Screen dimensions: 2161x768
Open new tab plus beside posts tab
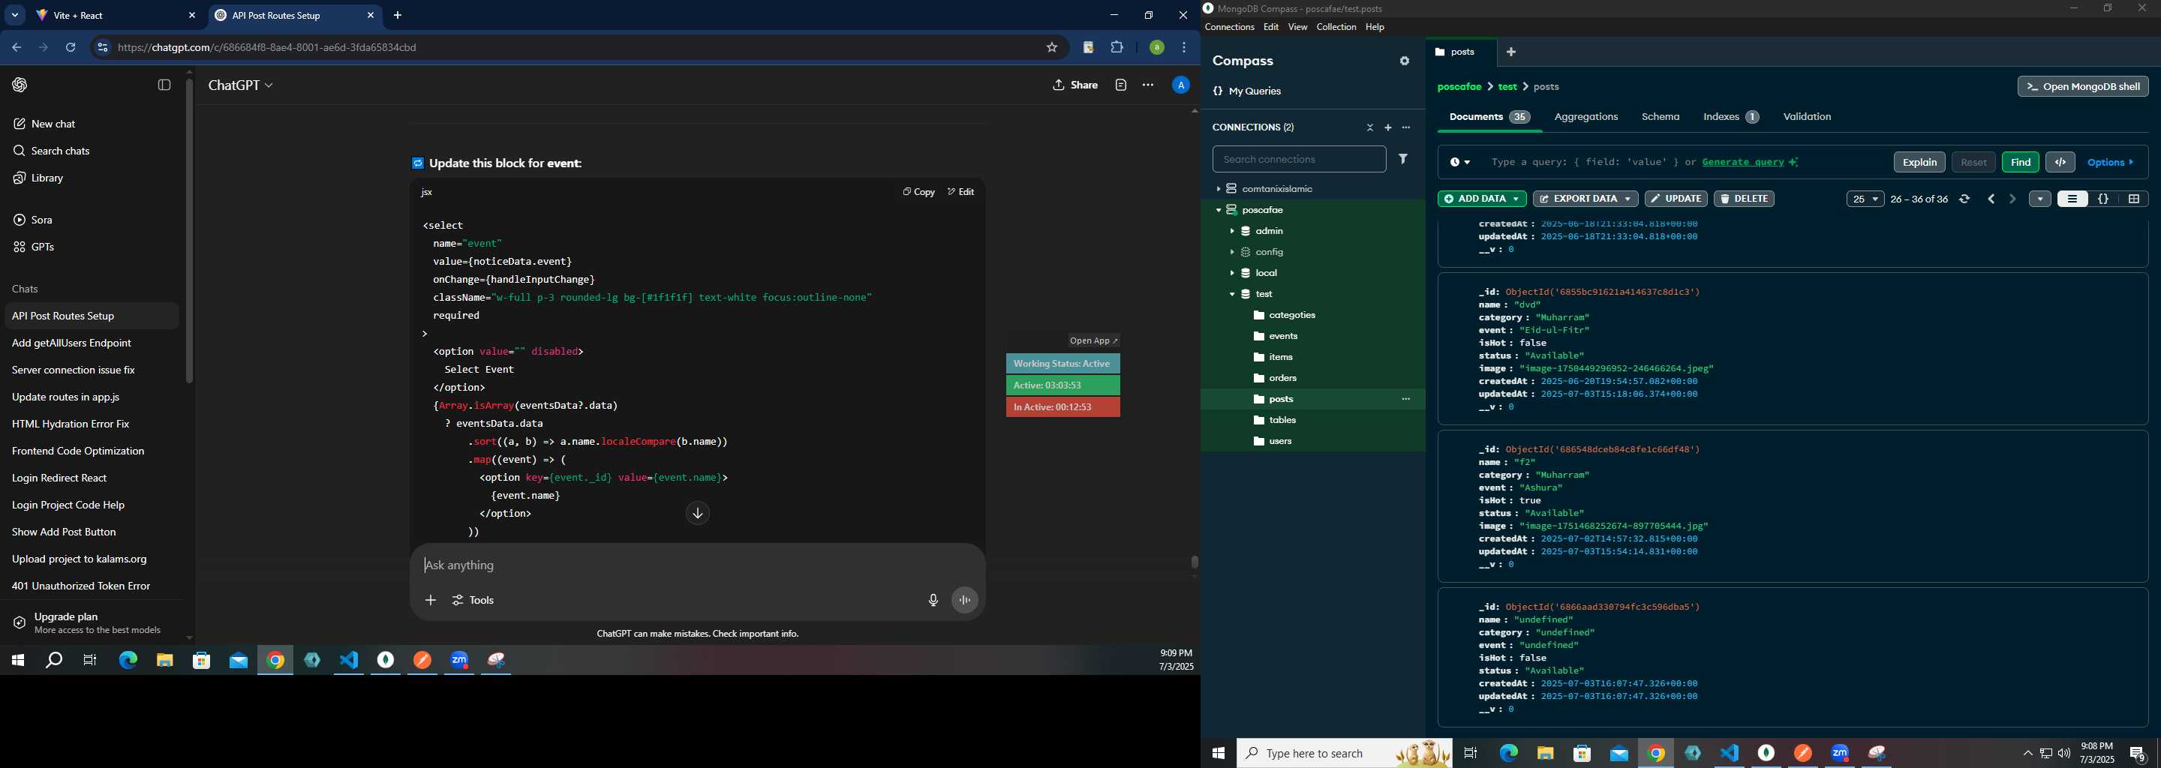(1511, 52)
